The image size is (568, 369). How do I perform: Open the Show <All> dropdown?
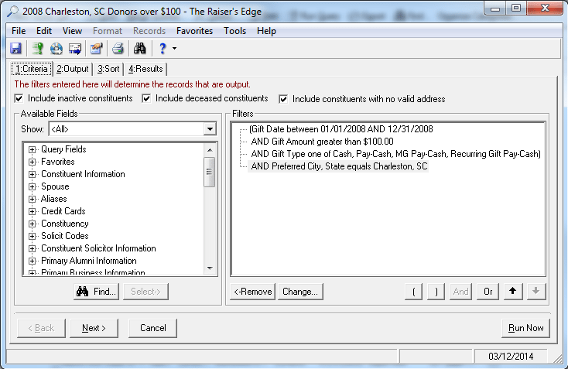tap(210, 129)
